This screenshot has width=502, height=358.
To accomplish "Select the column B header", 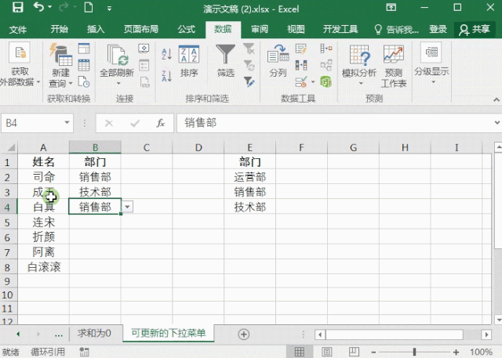I will pyautogui.click(x=95, y=147).
